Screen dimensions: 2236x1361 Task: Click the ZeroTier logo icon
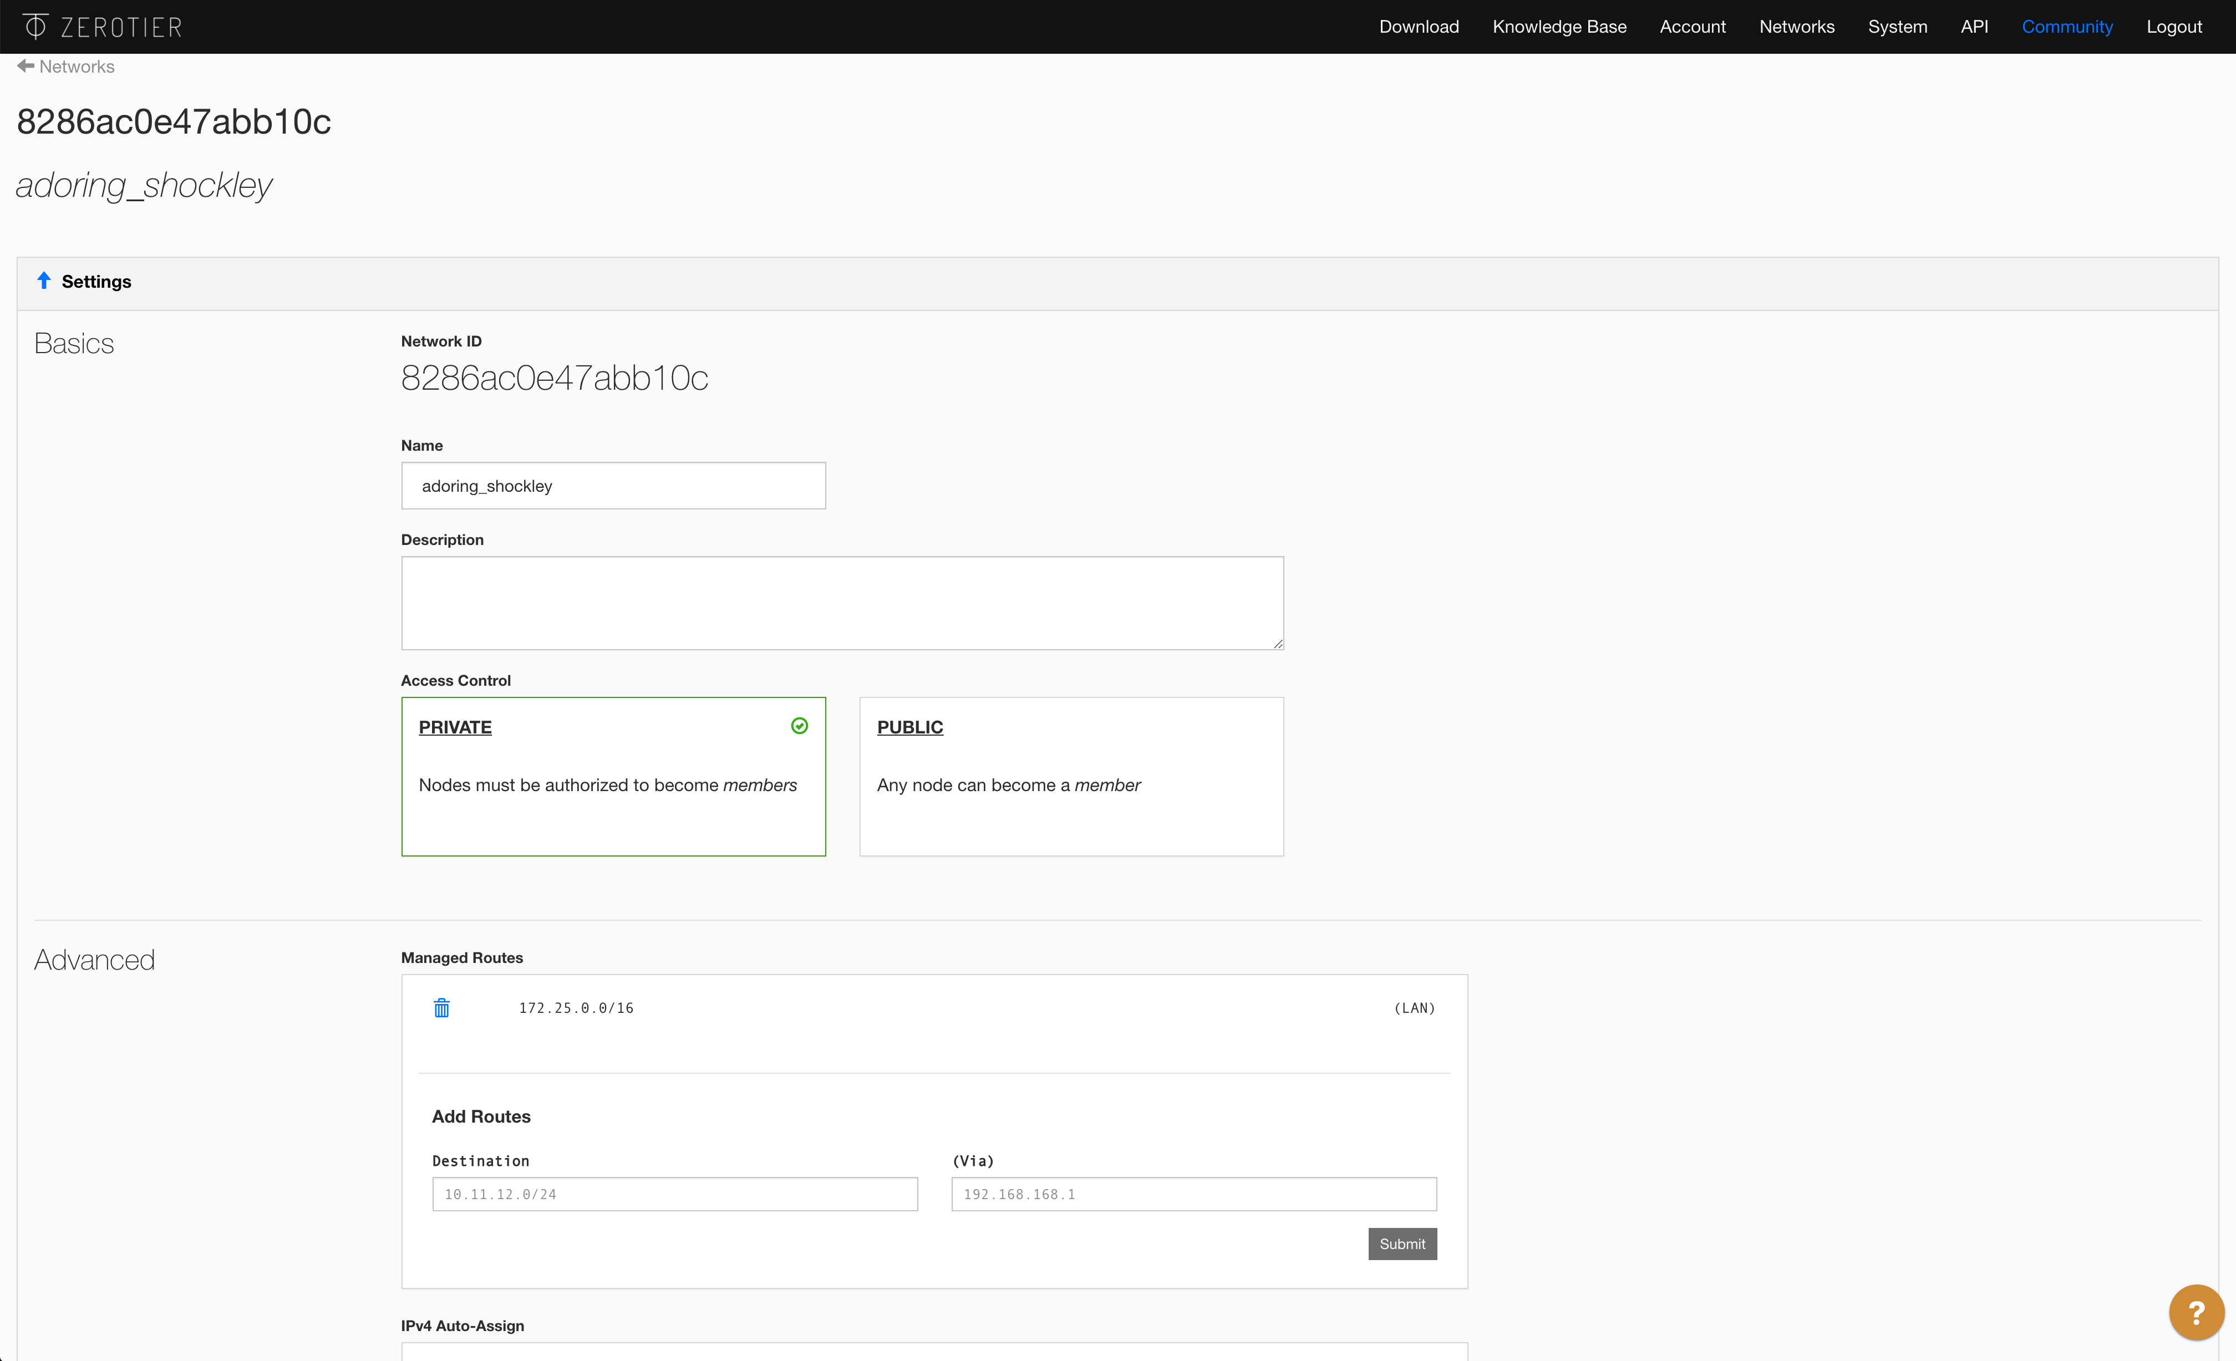tap(34, 26)
